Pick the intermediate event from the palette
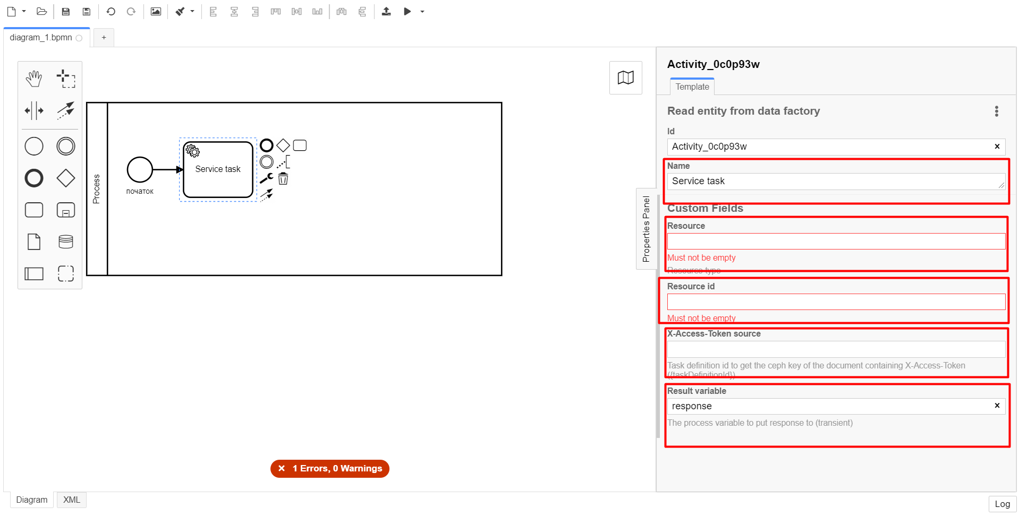The width and height of the screenshot is (1019, 516). pos(66,146)
